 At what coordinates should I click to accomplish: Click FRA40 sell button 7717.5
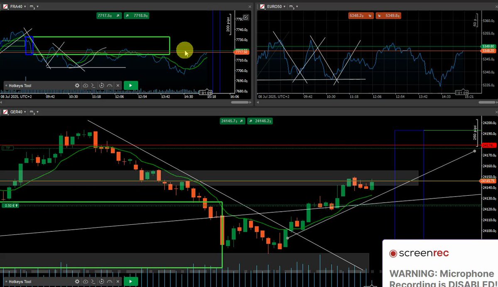(x=109, y=15)
